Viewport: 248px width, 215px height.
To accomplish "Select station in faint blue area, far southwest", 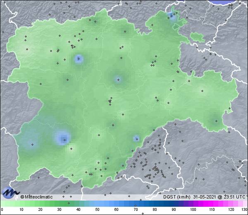I will click(32, 144).
